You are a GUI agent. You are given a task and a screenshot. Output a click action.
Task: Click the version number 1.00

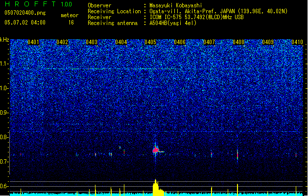click(x=67, y=4)
